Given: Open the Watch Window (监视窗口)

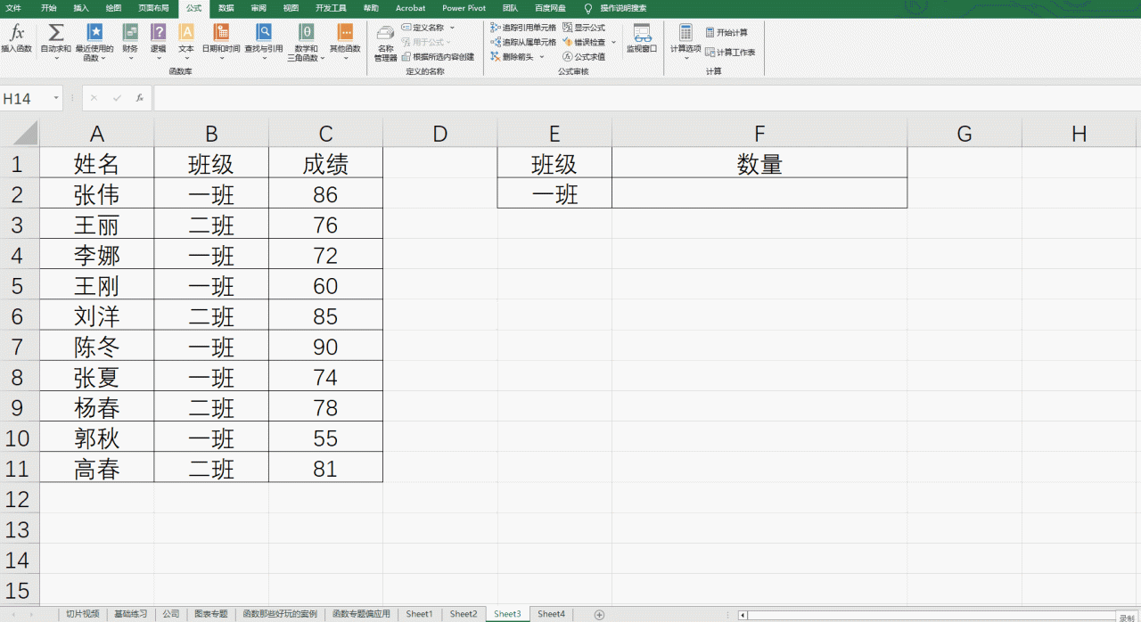Looking at the screenshot, I should pyautogui.click(x=641, y=38).
